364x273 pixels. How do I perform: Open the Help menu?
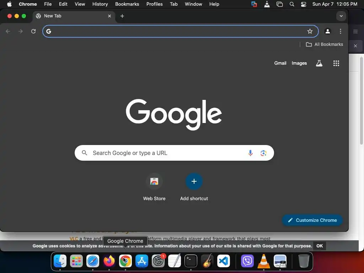click(x=214, y=4)
